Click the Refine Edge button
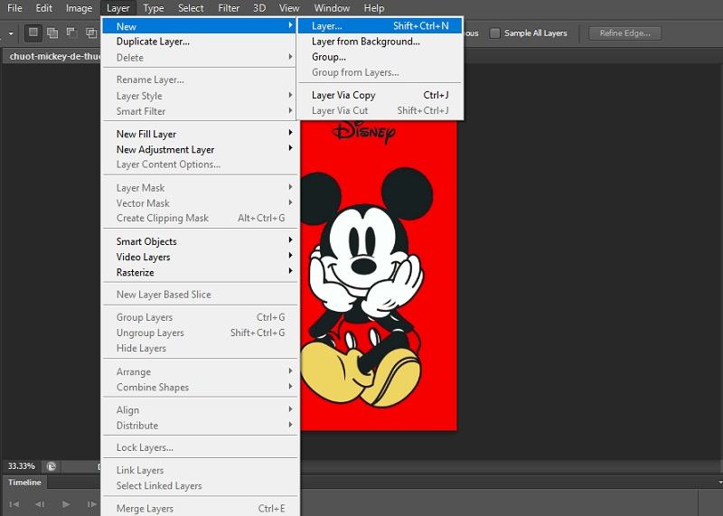This screenshot has height=516, width=723. tap(624, 33)
